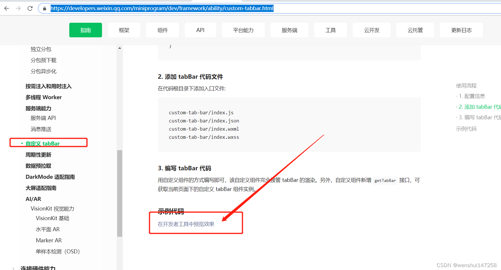The height and width of the screenshot is (270, 501).
Task: Click the heading 2. 添加 tabBar 代码文件
Action: click(x=190, y=77)
